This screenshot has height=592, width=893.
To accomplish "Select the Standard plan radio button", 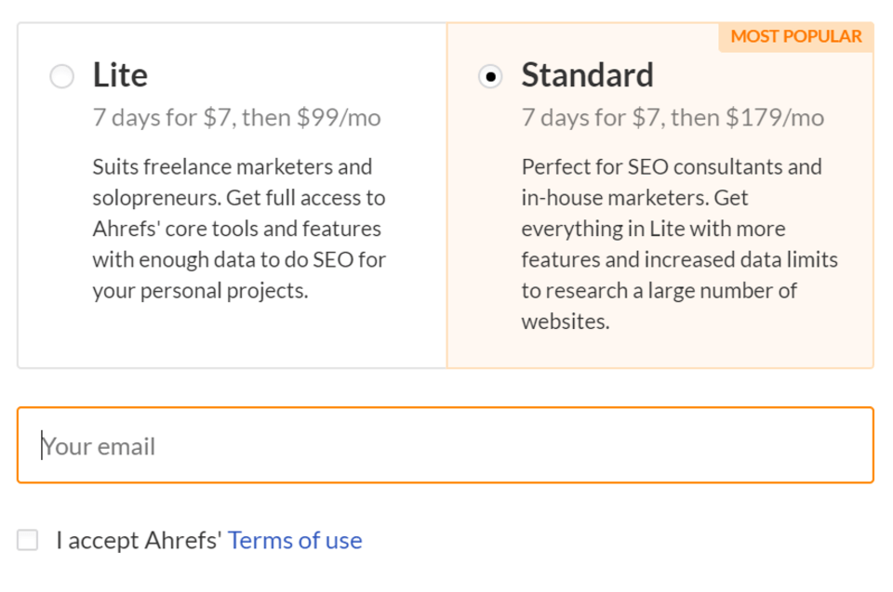I will 490,76.
